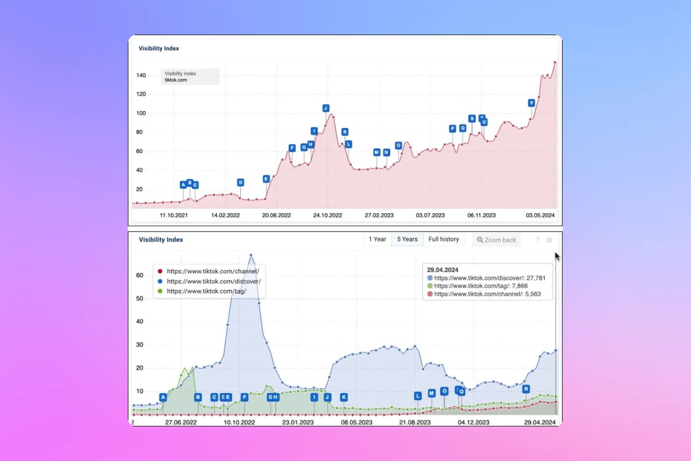This screenshot has width=691, height=461.
Task: Open event pin C in the top chart
Action: click(195, 185)
